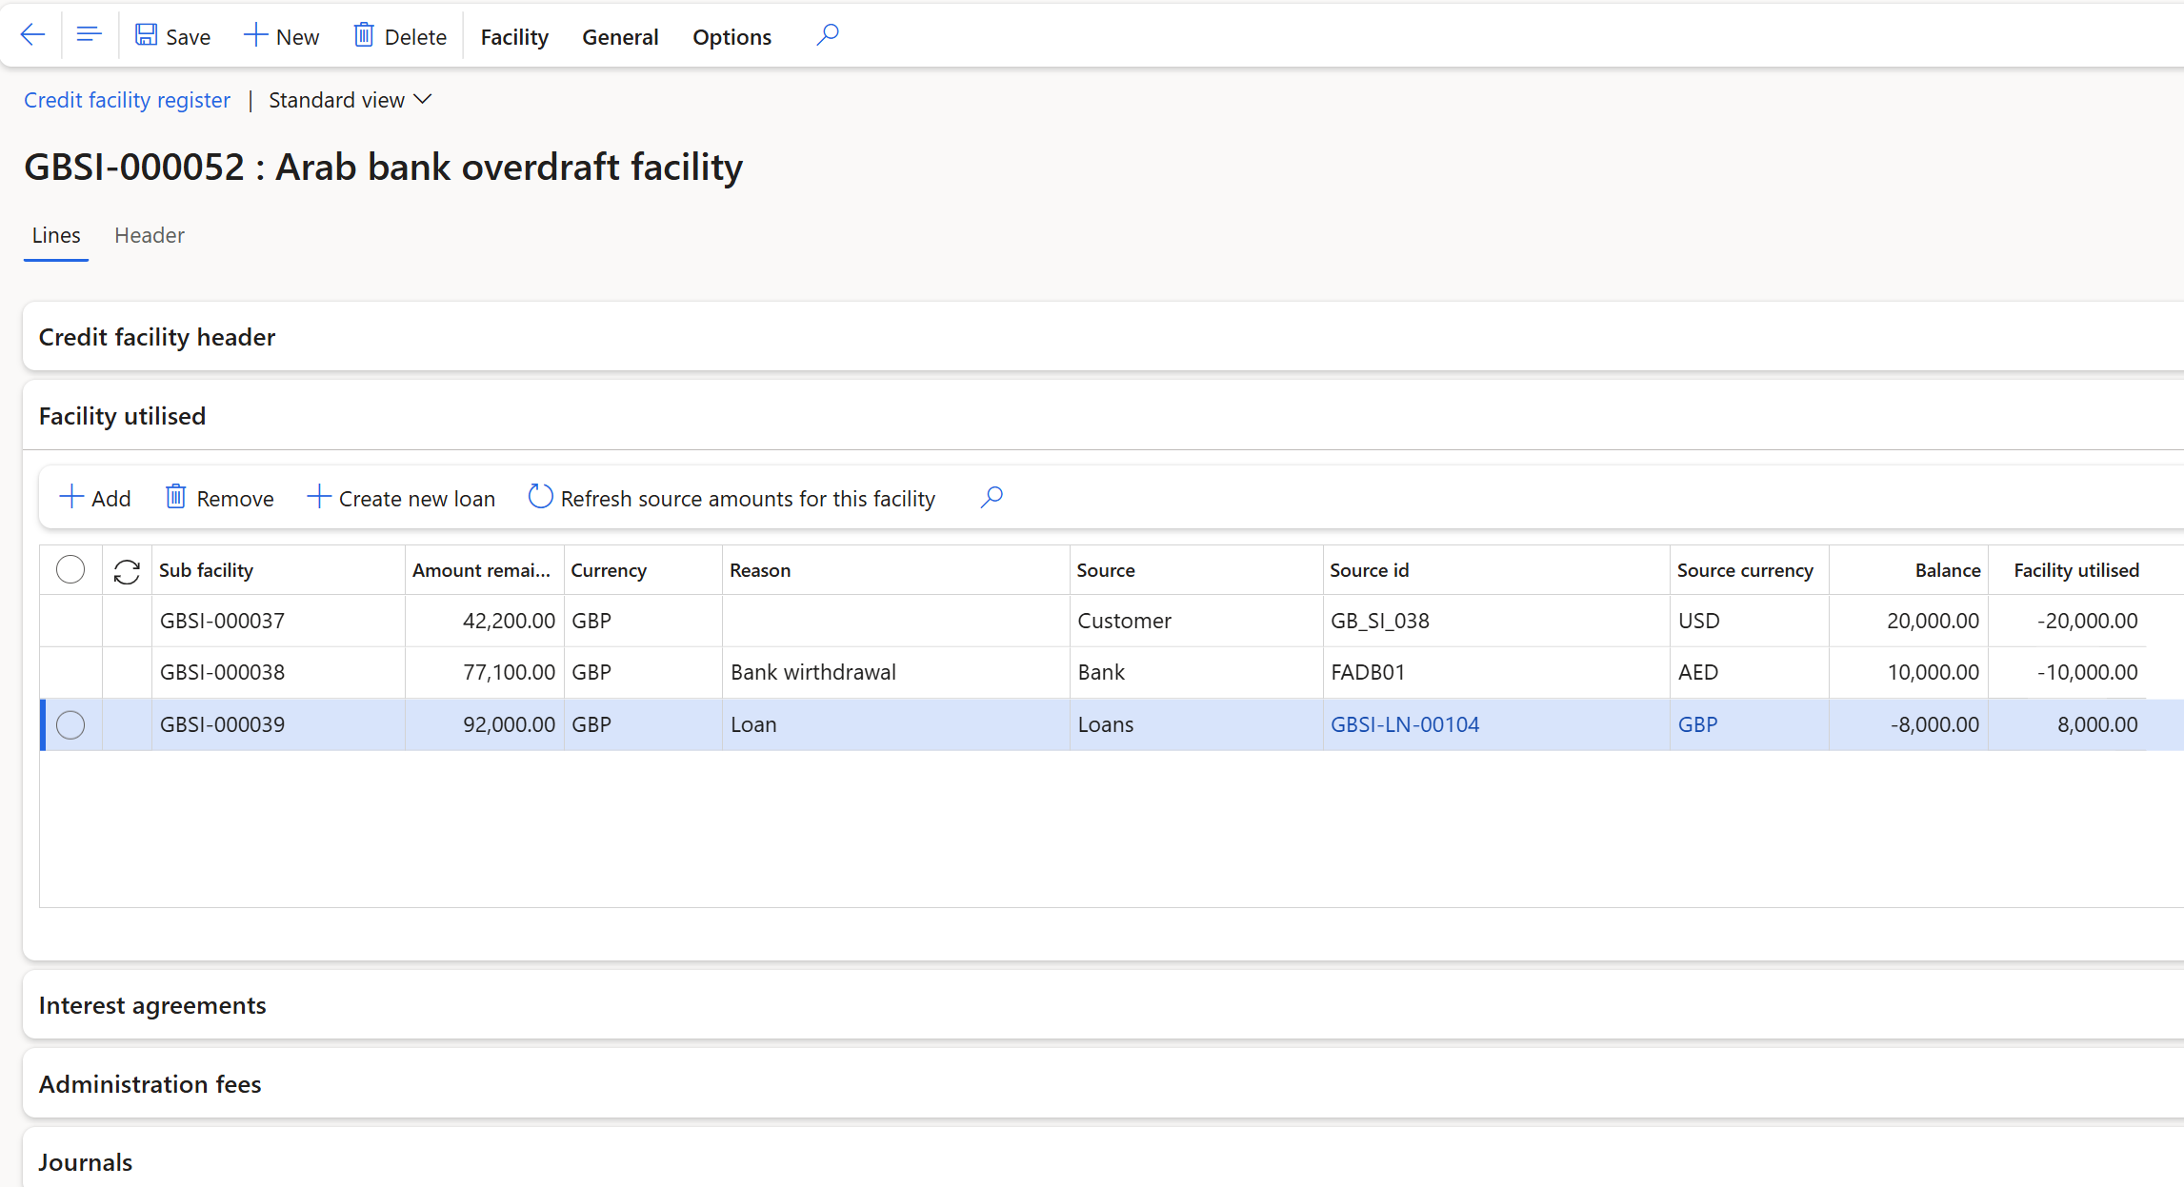
Task: Toggle the select-all rows circle in grid header
Action: (70, 570)
